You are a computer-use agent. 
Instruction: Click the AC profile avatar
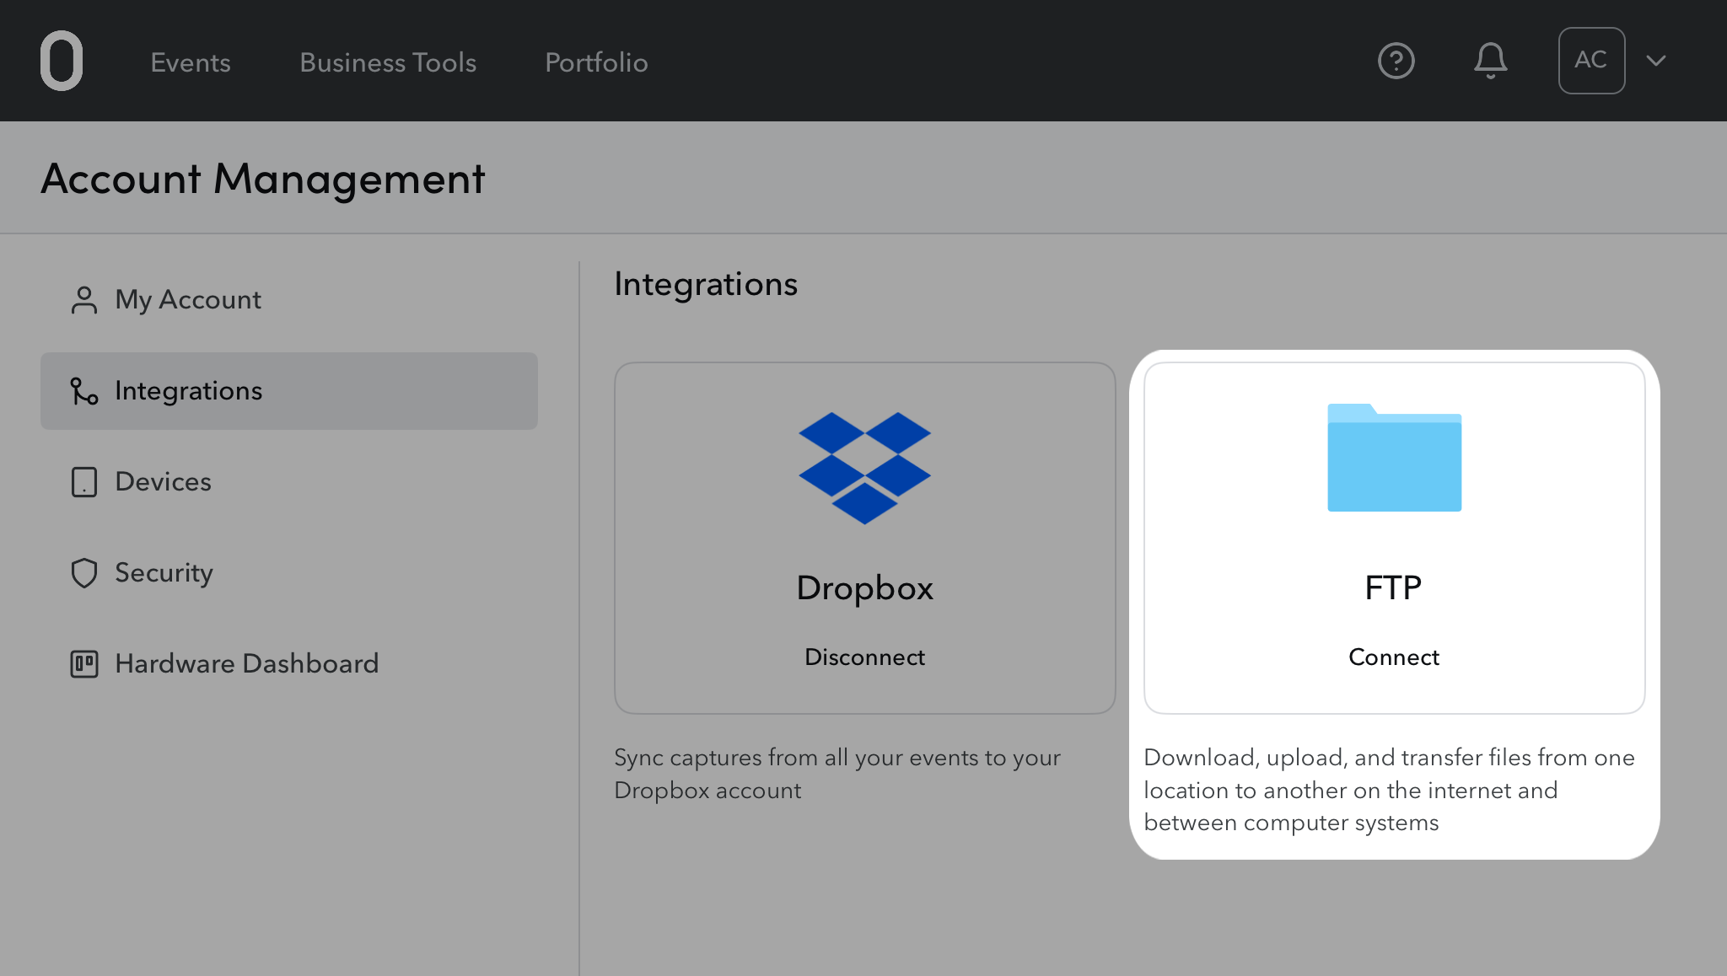(x=1591, y=61)
